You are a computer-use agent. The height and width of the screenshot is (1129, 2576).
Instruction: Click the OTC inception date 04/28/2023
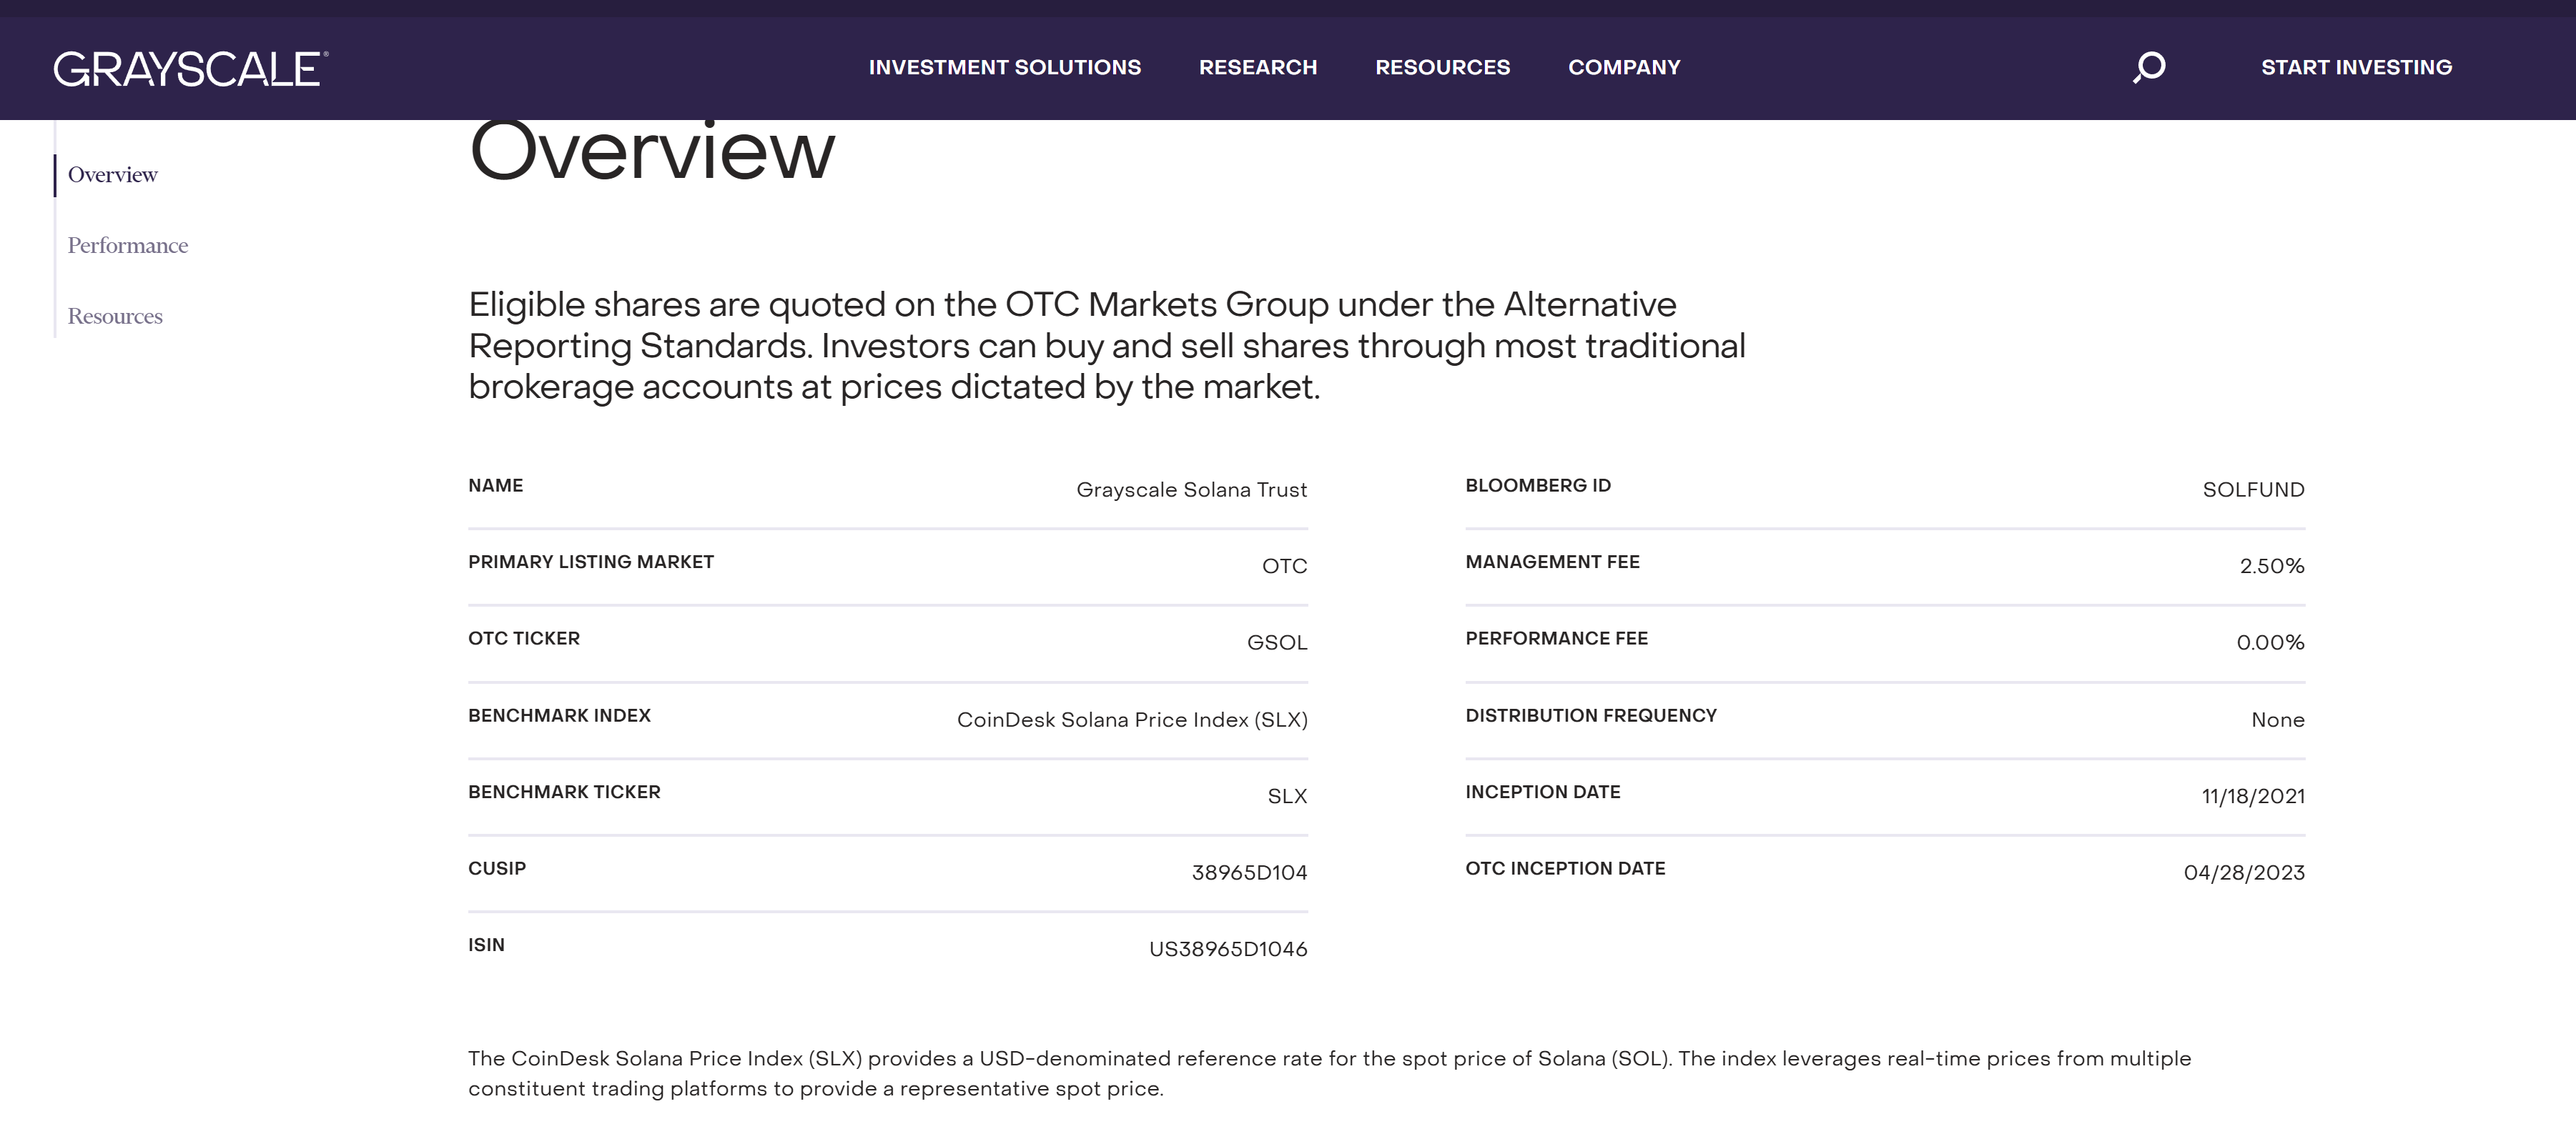pyautogui.click(x=2243, y=872)
